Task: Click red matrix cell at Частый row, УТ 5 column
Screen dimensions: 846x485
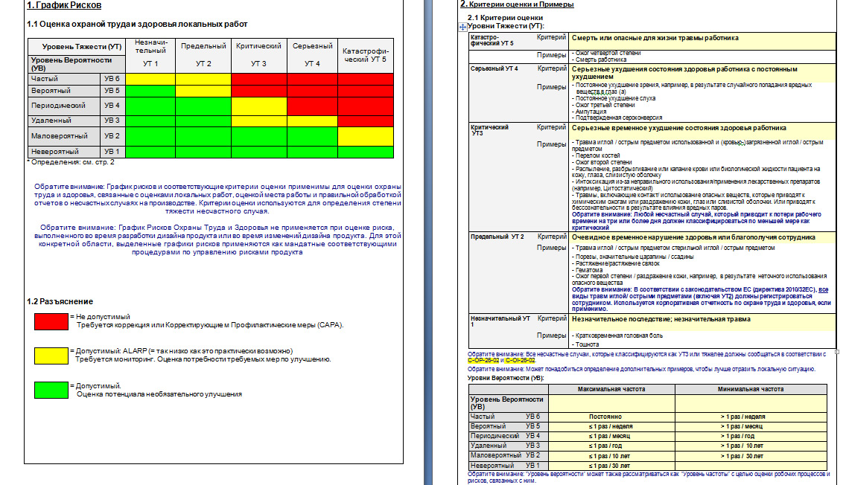Action: click(366, 79)
